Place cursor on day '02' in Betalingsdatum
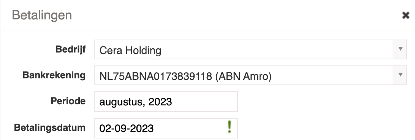This screenshot has height=140, width=415. (105, 129)
